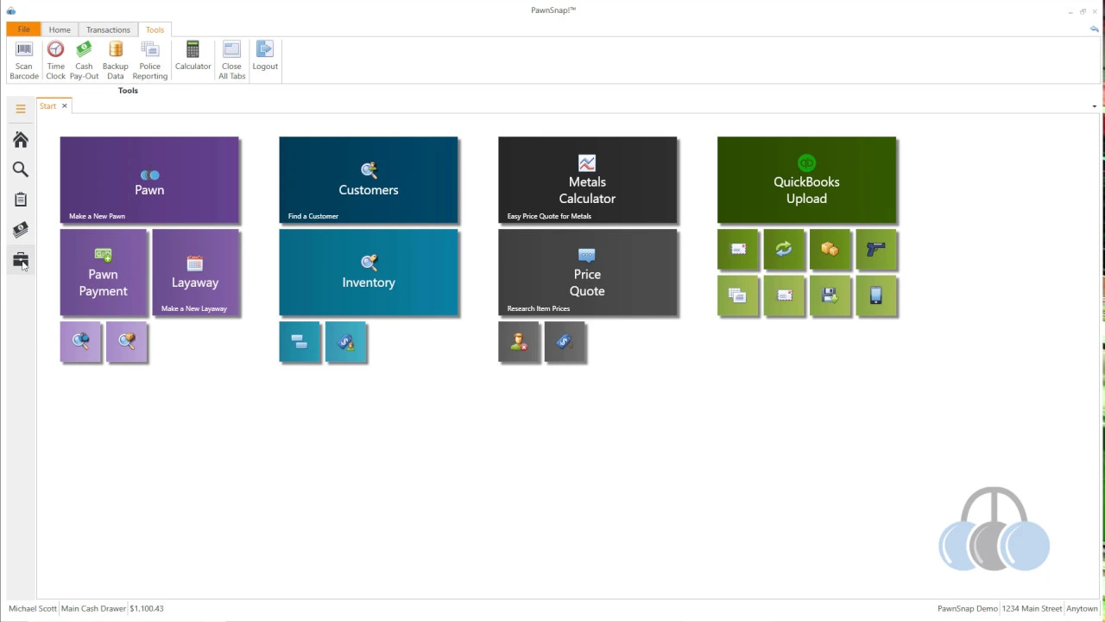Viewport: 1105px width, 622px height.
Task: Click the PawnSnap app icon in title bar
Action: 10,10
